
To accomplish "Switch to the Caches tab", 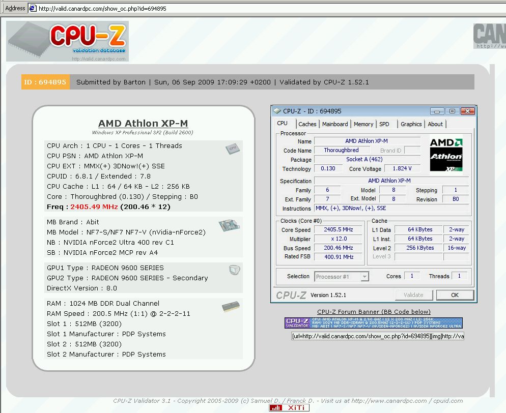I will 307,124.
